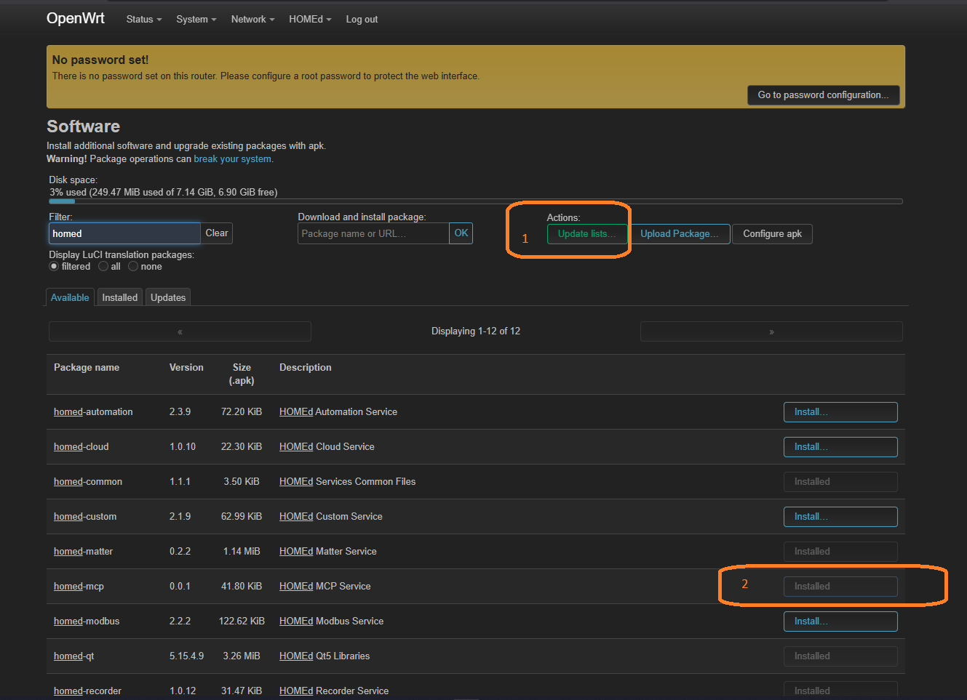Go to previous page of packages

pyautogui.click(x=180, y=331)
